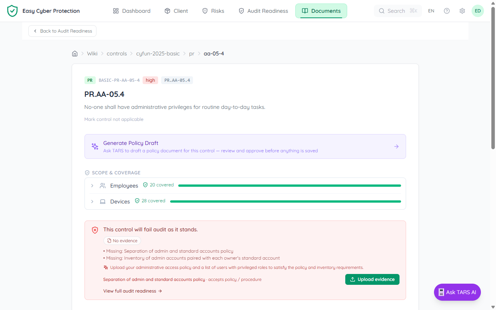
Task: Click the PR.AA-05.4 heading
Action: tap(104, 94)
